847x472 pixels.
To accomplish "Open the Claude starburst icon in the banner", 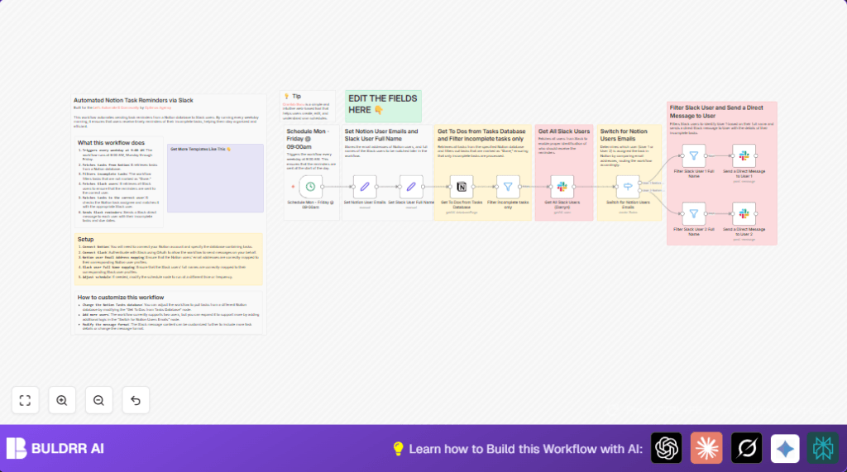I will tap(706, 448).
